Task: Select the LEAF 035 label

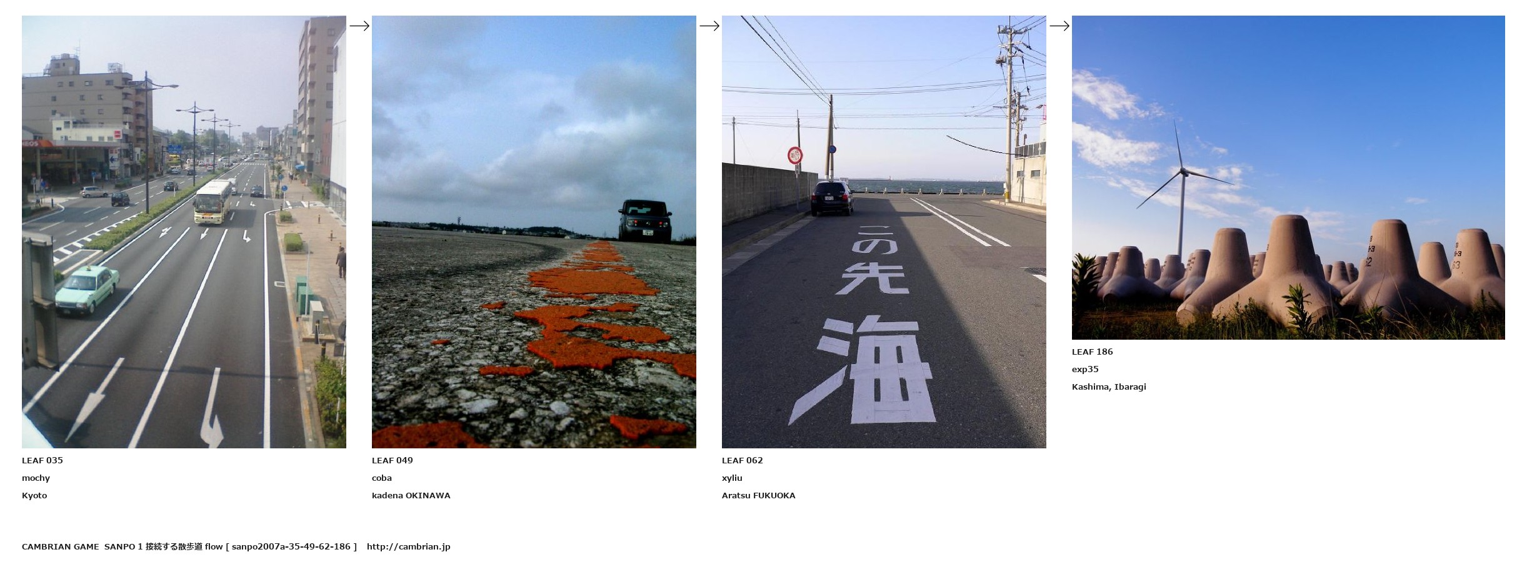Action: pos(43,460)
